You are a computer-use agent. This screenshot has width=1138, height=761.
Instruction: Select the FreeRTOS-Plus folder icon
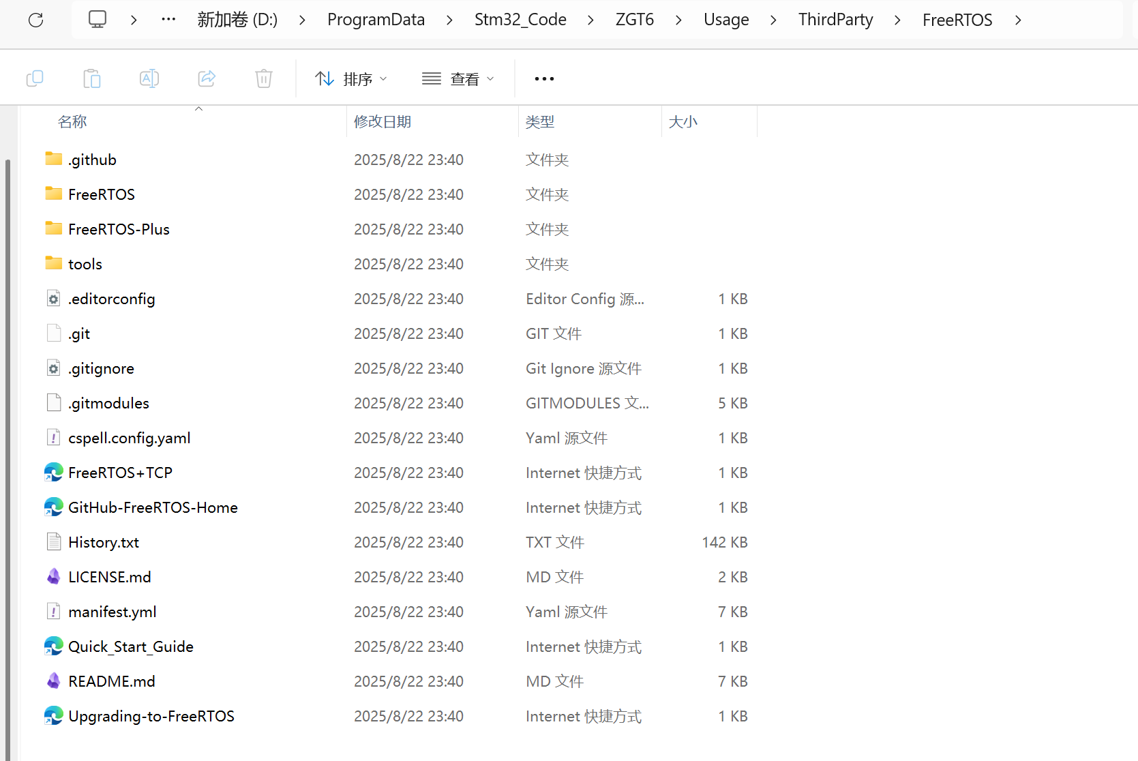pos(54,228)
